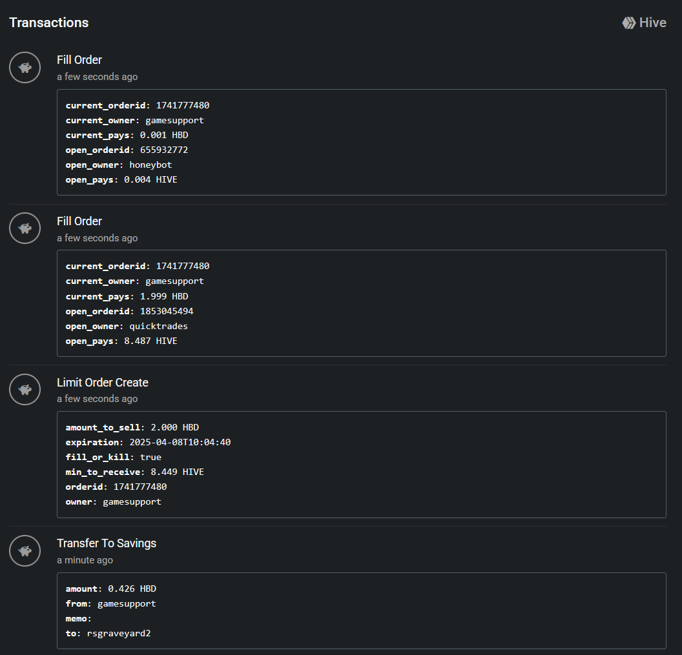Select fill_or_kill value true

click(150, 458)
